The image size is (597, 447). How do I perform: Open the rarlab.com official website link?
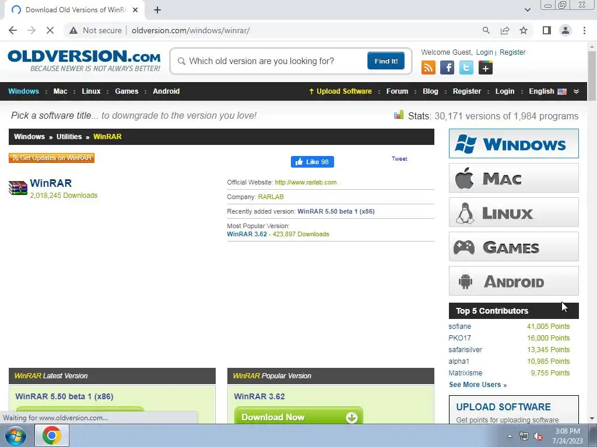305,182
